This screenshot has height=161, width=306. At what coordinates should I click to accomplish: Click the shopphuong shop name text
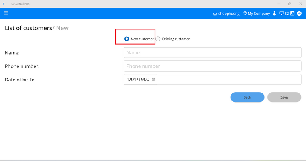pos(229,14)
